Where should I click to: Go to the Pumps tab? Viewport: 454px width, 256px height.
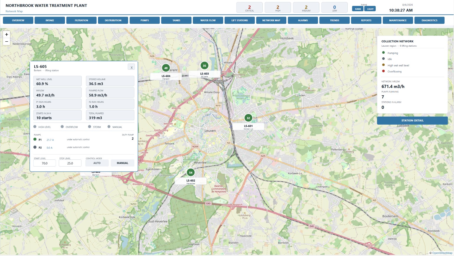145,20
